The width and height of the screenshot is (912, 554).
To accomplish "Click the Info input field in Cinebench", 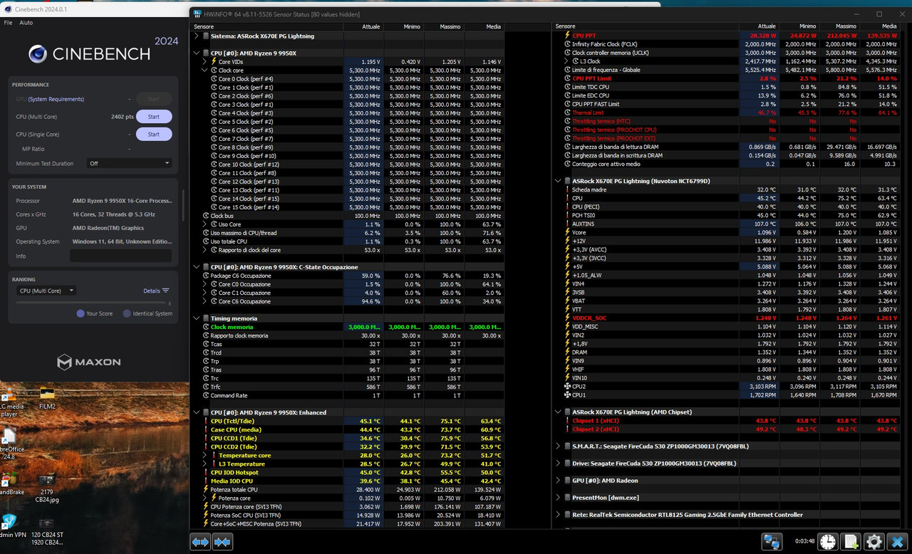I will [120, 256].
